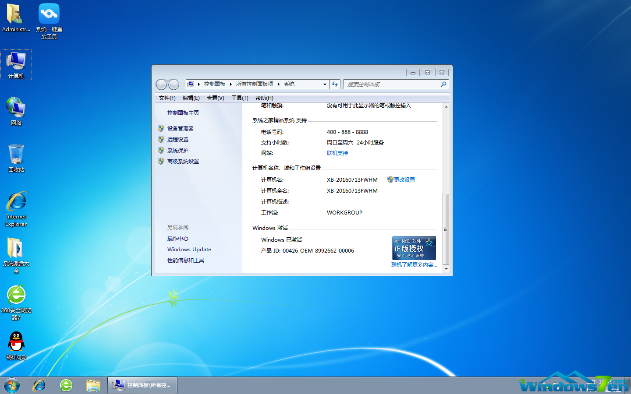Expand the address bar history dropdown
Viewport: 631px width, 394px height.
click(324, 84)
